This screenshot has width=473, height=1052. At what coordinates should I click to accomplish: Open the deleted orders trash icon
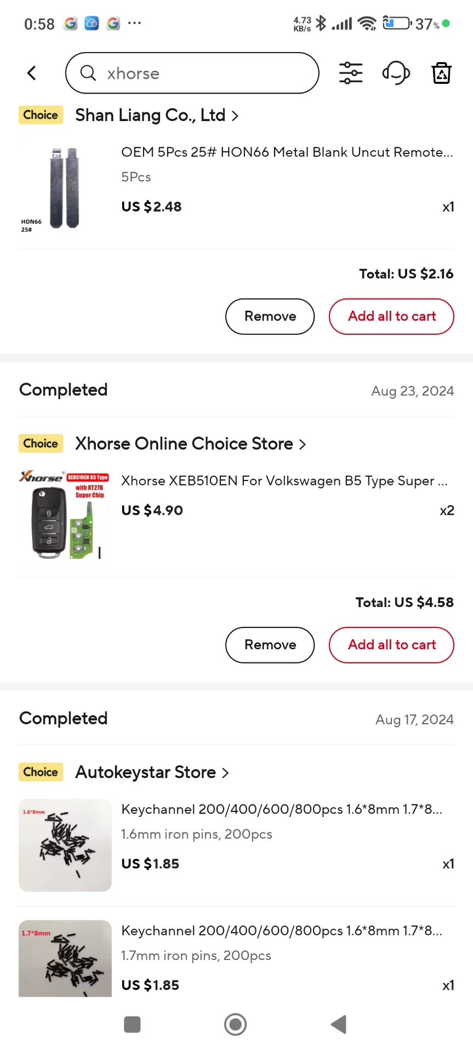pyautogui.click(x=441, y=73)
